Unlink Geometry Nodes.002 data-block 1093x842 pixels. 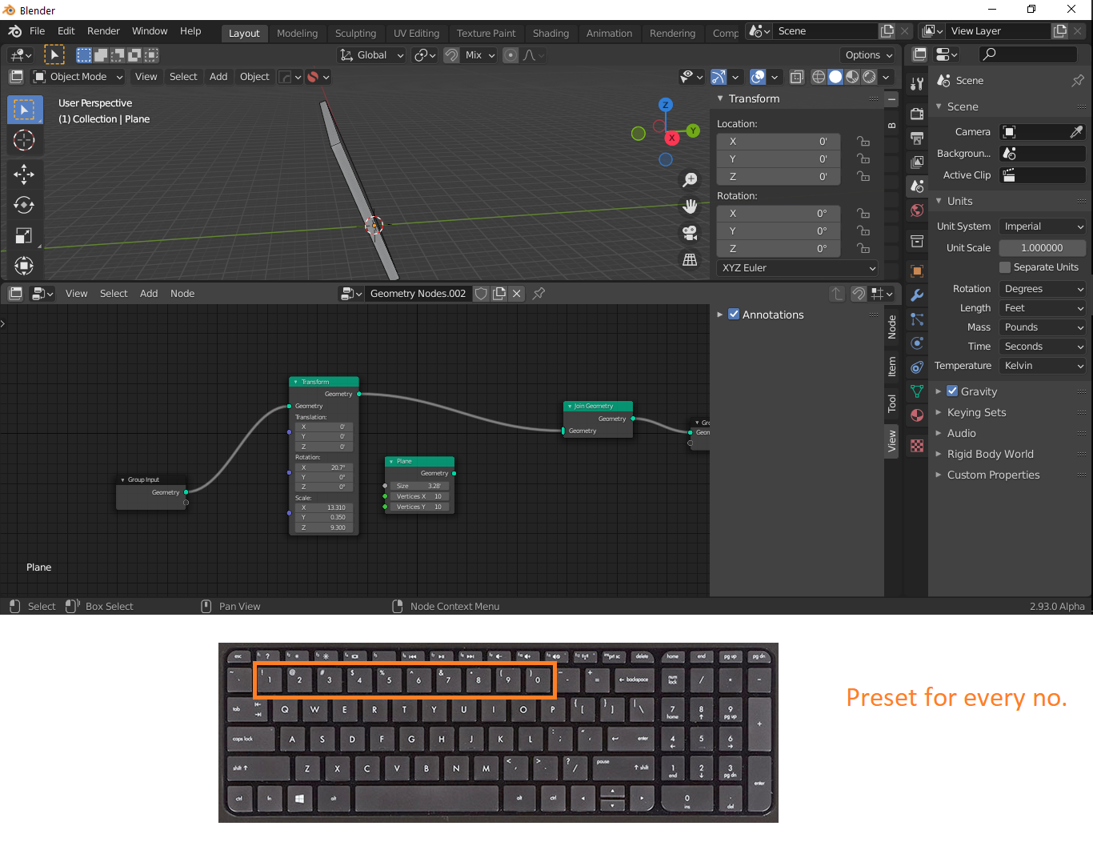click(x=517, y=294)
